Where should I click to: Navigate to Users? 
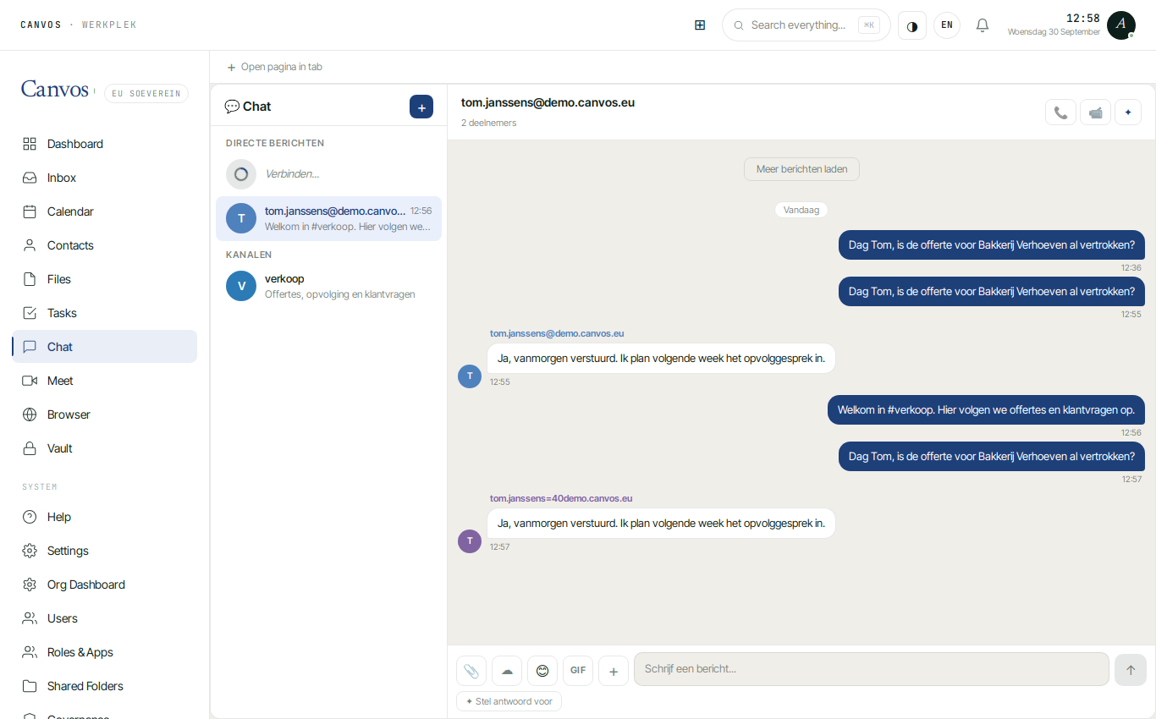click(x=104, y=618)
